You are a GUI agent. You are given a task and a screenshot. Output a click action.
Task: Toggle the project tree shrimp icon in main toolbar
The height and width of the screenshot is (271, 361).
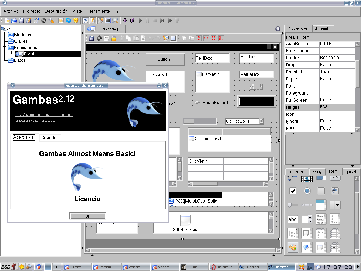point(85,20)
